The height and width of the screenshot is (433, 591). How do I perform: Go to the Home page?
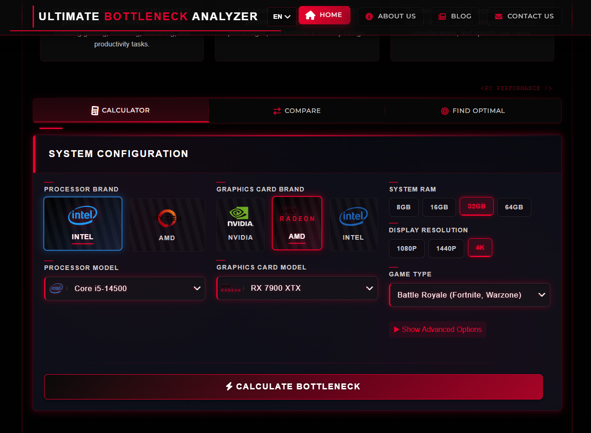pos(324,15)
